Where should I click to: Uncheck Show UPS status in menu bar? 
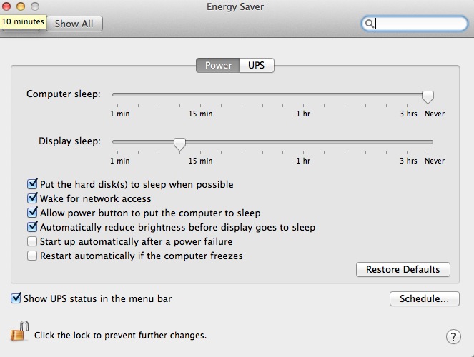pyautogui.click(x=16, y=298)
